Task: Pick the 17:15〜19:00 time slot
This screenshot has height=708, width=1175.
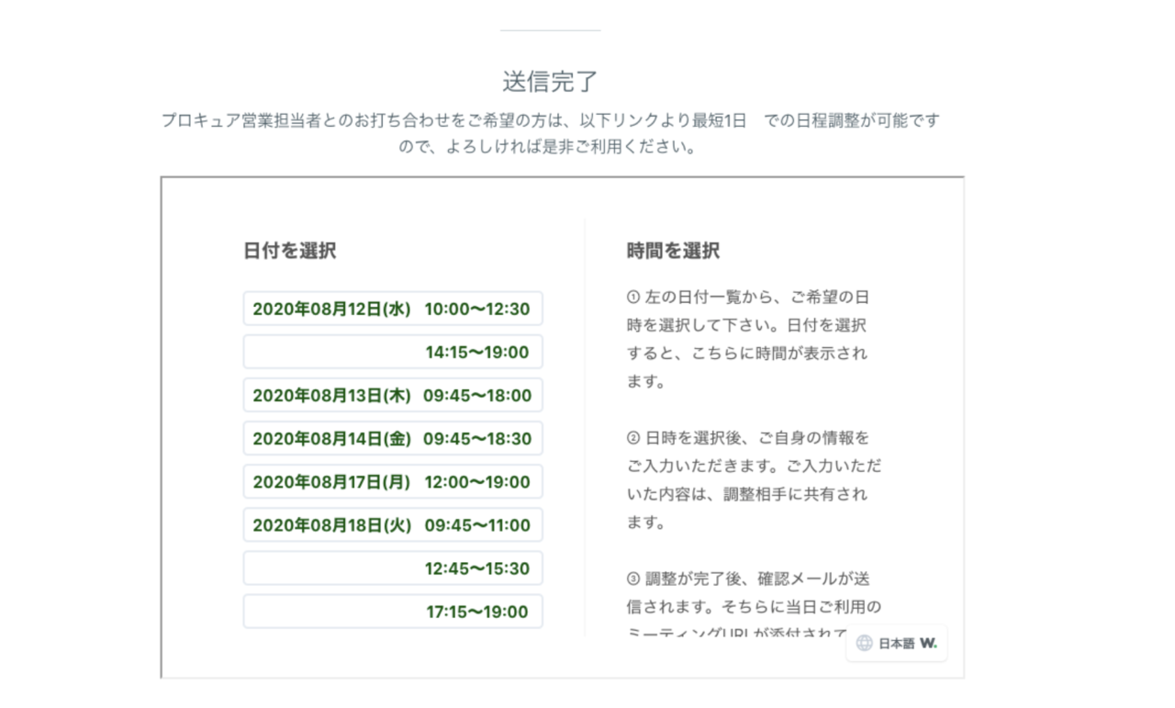Action: [x=393, y=611]
